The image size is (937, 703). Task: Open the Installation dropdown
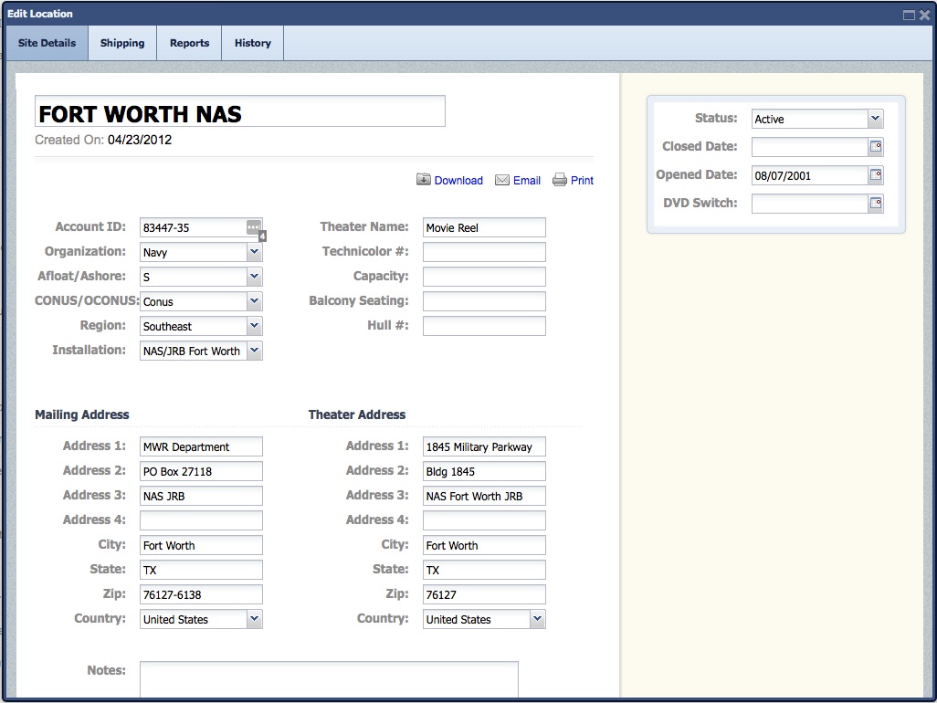(254, 351)
